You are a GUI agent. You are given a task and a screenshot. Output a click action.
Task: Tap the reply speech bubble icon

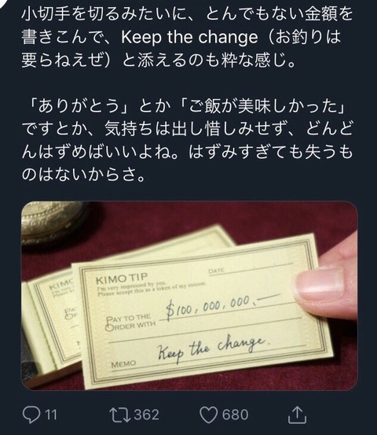31,415
